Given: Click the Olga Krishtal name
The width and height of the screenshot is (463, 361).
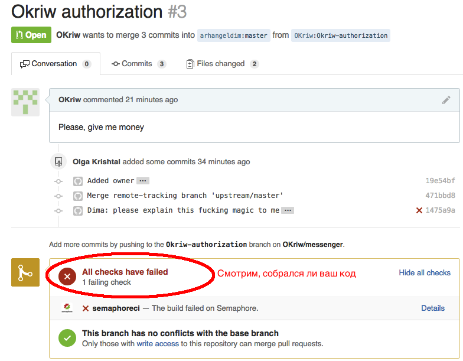Looking at the screenshot, I should (x=96, y=162).
